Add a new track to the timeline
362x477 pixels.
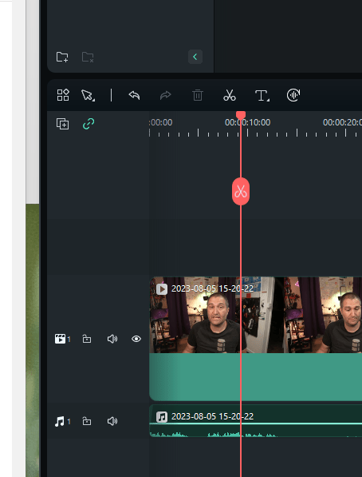click(62, 124)
